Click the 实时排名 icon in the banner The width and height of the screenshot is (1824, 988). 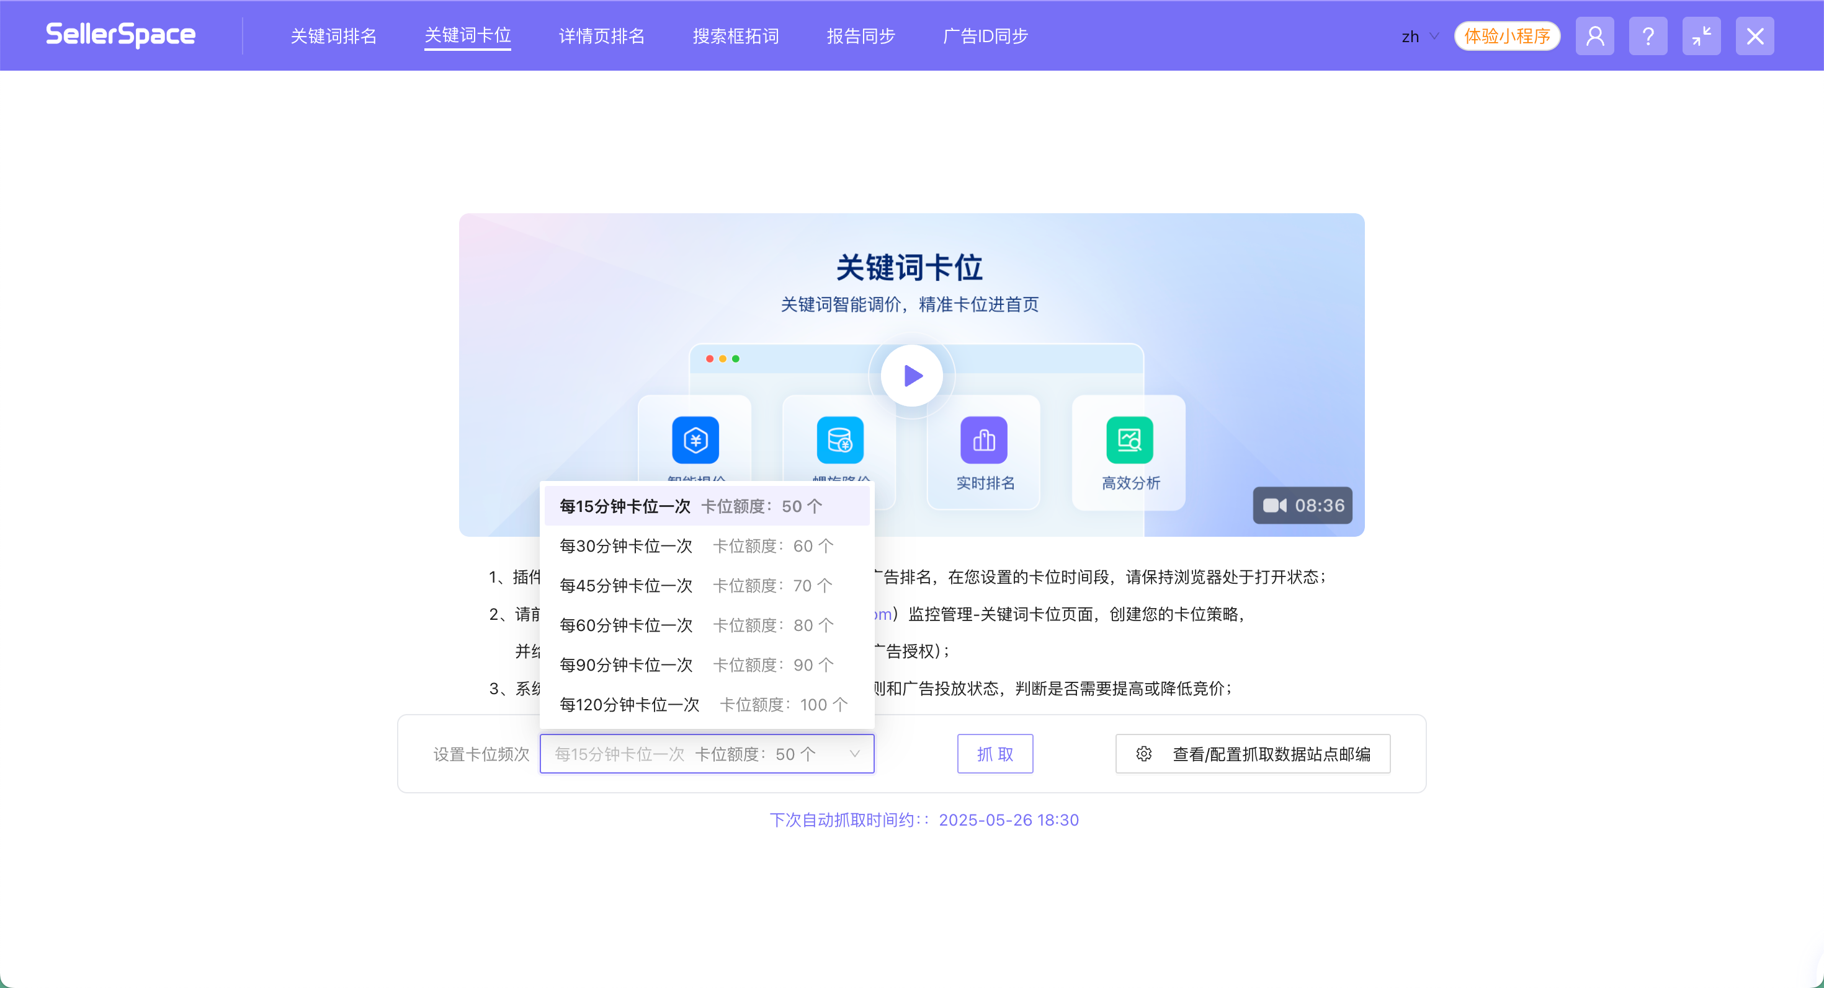(x=983, y=440)
